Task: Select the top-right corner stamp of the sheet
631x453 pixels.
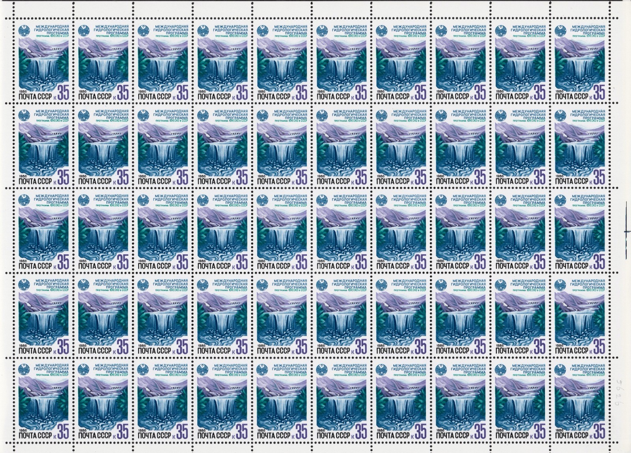Action: pyautogui.click(x=580, y=62)
